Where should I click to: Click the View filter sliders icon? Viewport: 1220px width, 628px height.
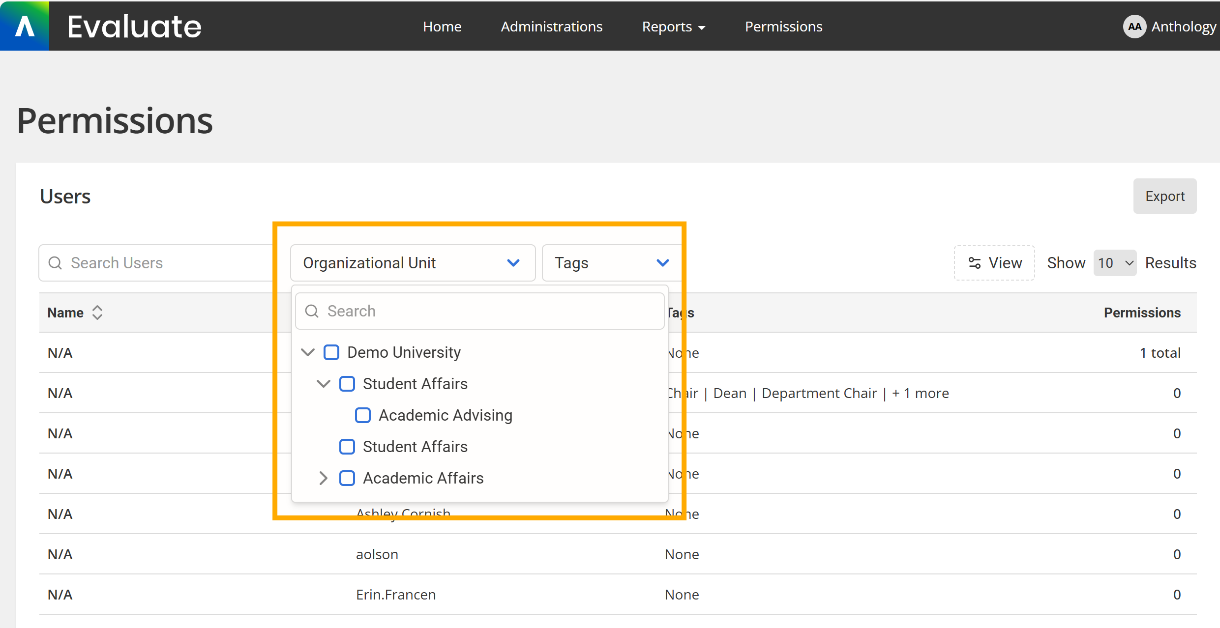click(974, 263)
